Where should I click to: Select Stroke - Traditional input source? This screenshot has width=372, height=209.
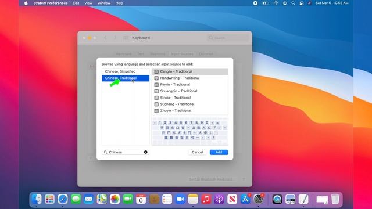190,98
